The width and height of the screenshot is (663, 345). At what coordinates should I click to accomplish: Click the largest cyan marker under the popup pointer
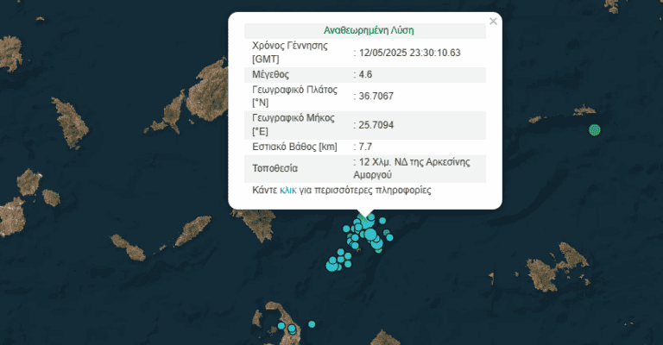coord(370,234)
